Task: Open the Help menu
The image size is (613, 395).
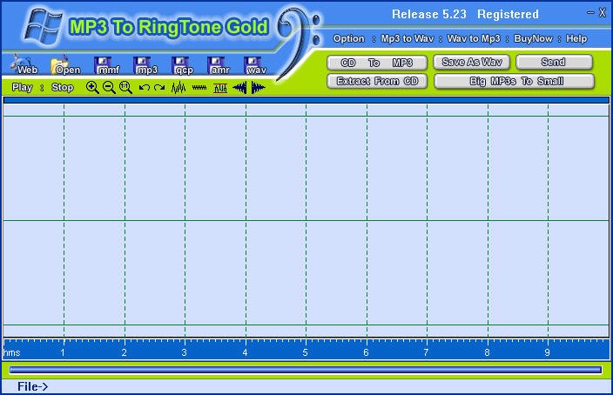Action: [x=576, y=38]
